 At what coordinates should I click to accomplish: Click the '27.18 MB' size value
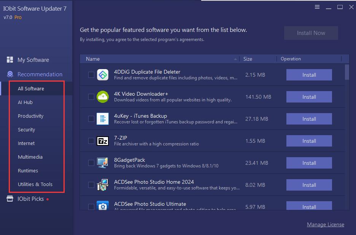click(257, 119)
